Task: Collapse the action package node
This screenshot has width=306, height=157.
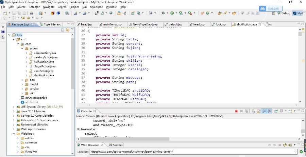Action: [x=22, y=48]
